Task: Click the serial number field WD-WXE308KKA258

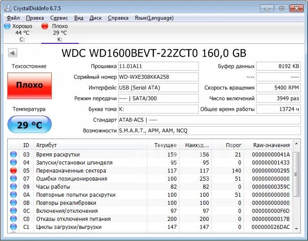Action: 158,77
